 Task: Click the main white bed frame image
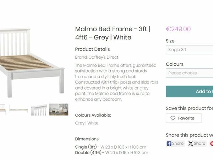click(x=32, y=63)
